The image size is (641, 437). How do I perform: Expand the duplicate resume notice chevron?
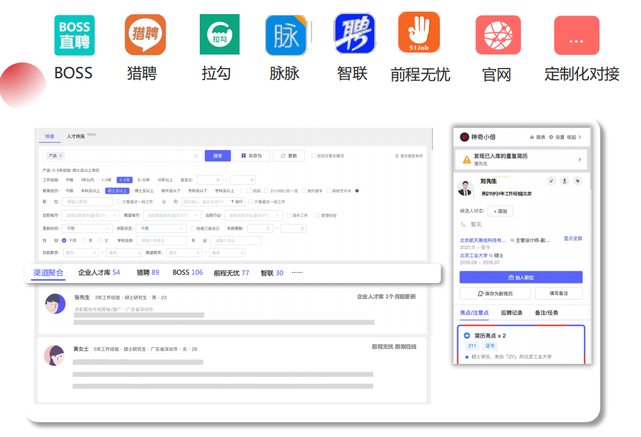click(x=580, y=160)
